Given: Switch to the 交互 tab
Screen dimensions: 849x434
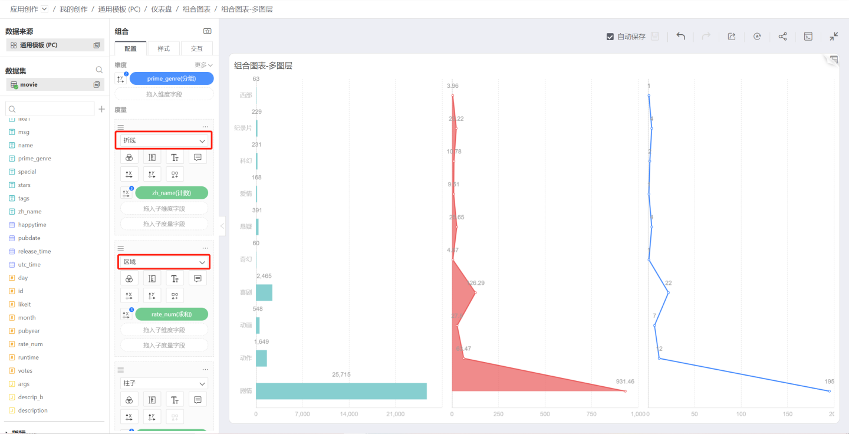Looking at the screenshot, I should click(x=196, y=49).
